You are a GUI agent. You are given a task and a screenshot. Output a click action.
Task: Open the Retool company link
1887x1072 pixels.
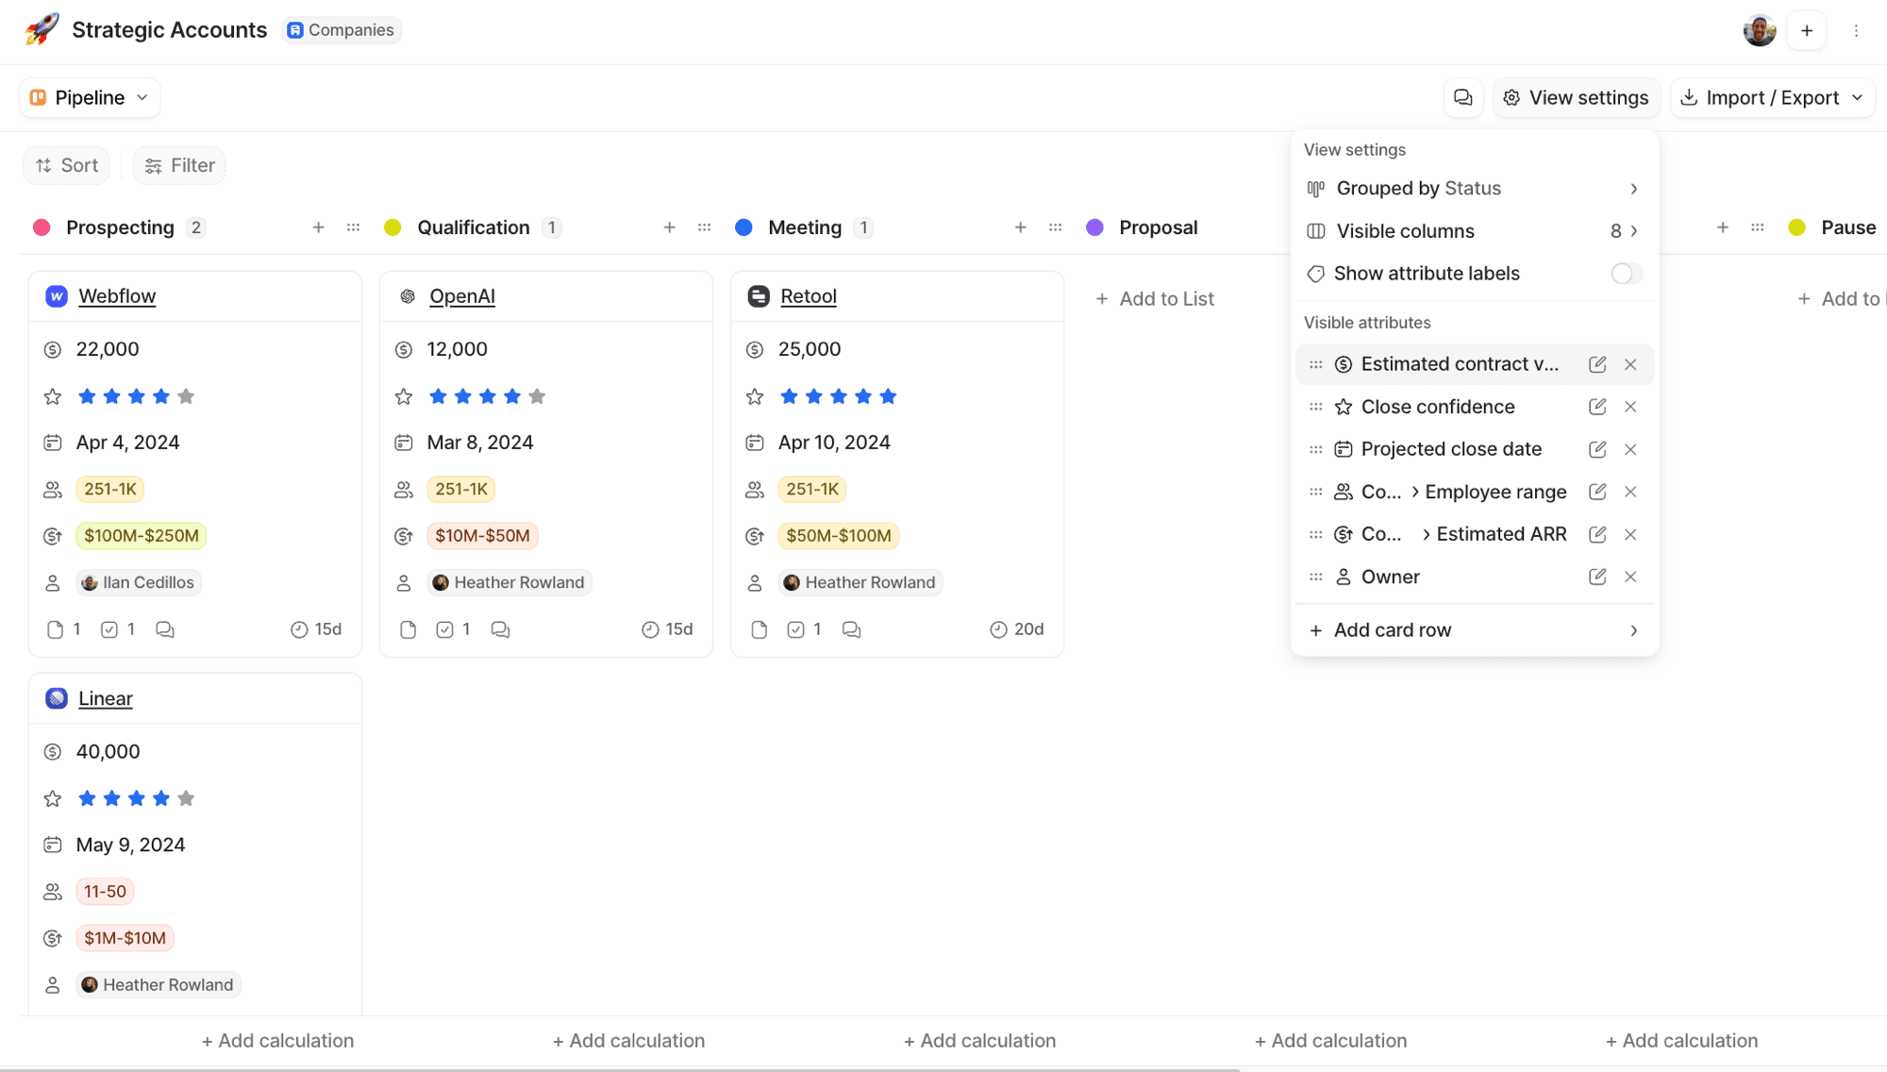click(809, 296)
